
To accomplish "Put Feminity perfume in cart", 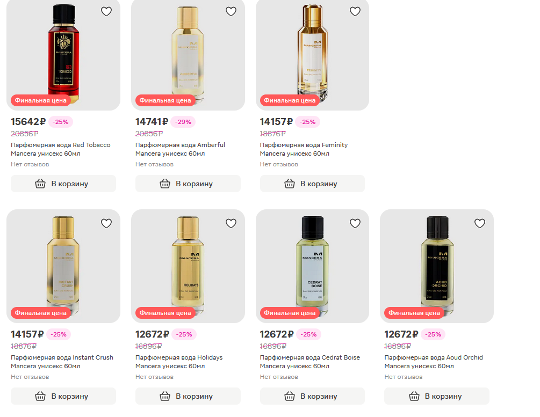I will pos(312,184).
